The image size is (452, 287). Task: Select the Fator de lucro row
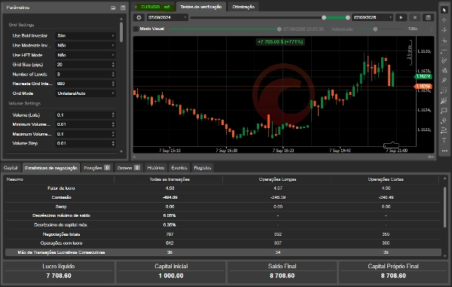tap(223, 188)
